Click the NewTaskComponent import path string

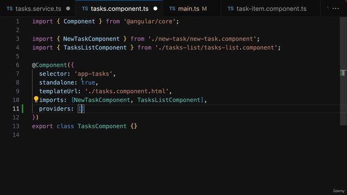pyautogui.click(x=204, y=39)
